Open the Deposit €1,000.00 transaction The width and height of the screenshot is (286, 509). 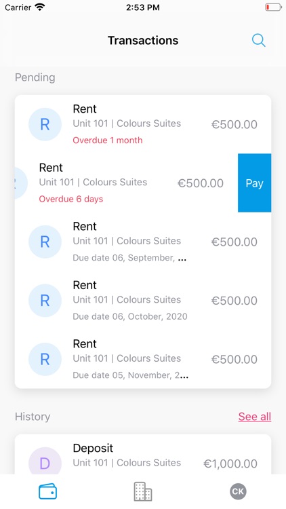pyautogui.click(x=143, y=455)
